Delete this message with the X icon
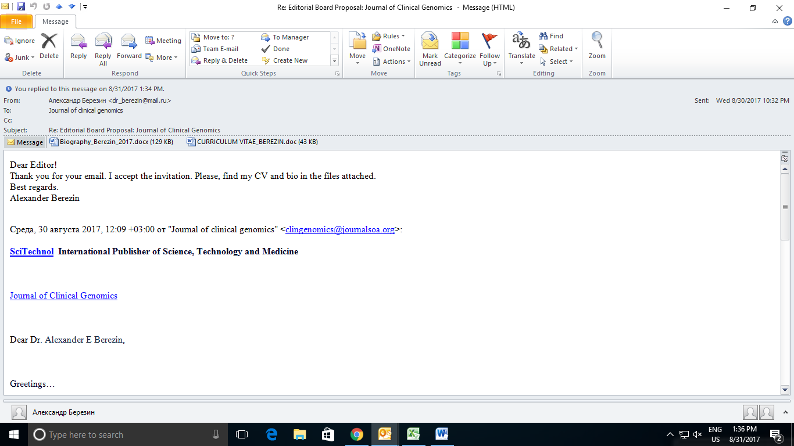Image resolution: width=794 pixels, height=446 pixels. tap(49, 46)
